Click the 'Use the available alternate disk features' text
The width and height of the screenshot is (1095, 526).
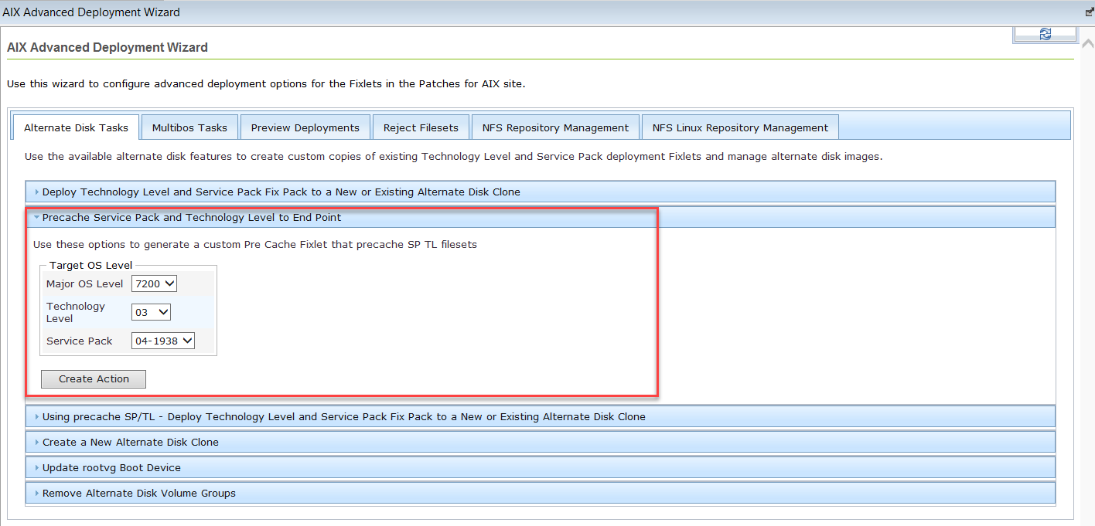pos(453,156)
